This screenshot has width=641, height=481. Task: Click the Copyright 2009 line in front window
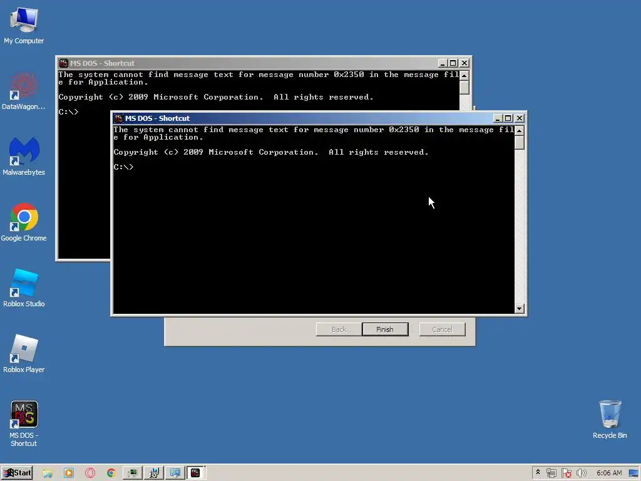coord(271,152)
